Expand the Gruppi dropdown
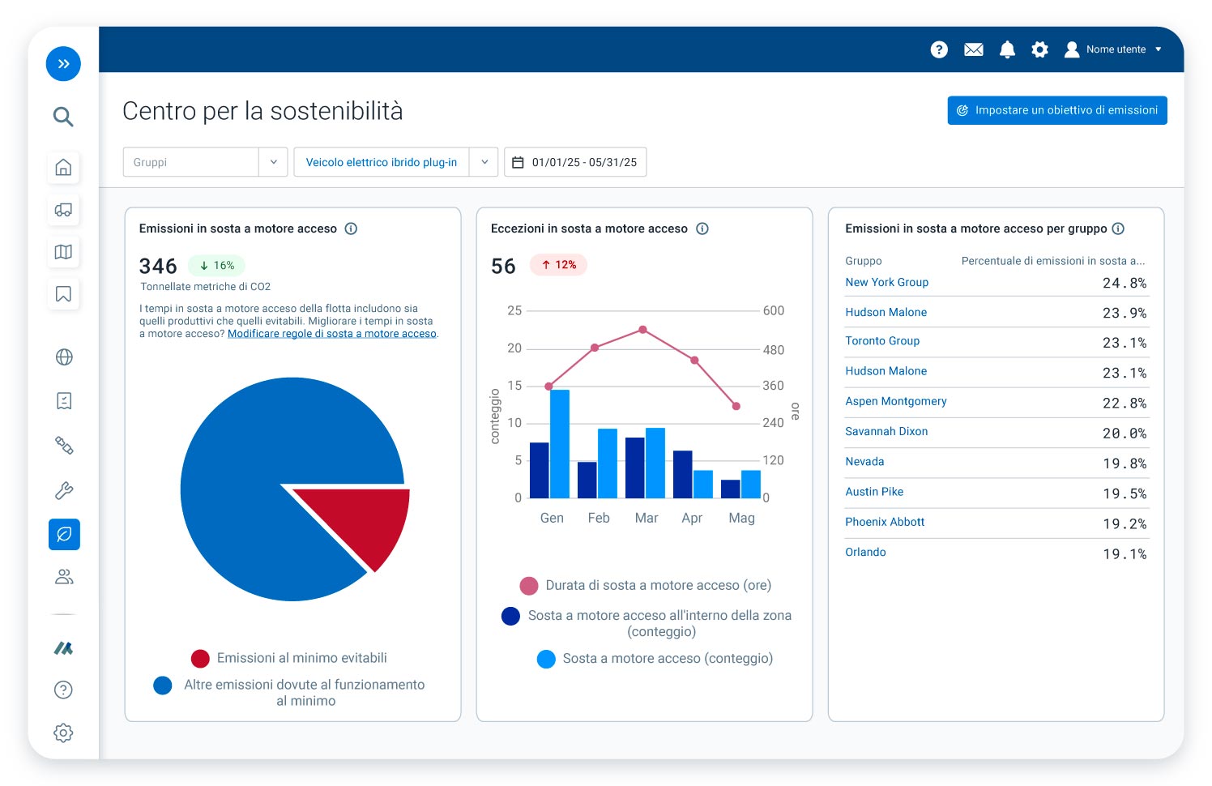This screenshot has width=1212, height=786. point(273,162)
